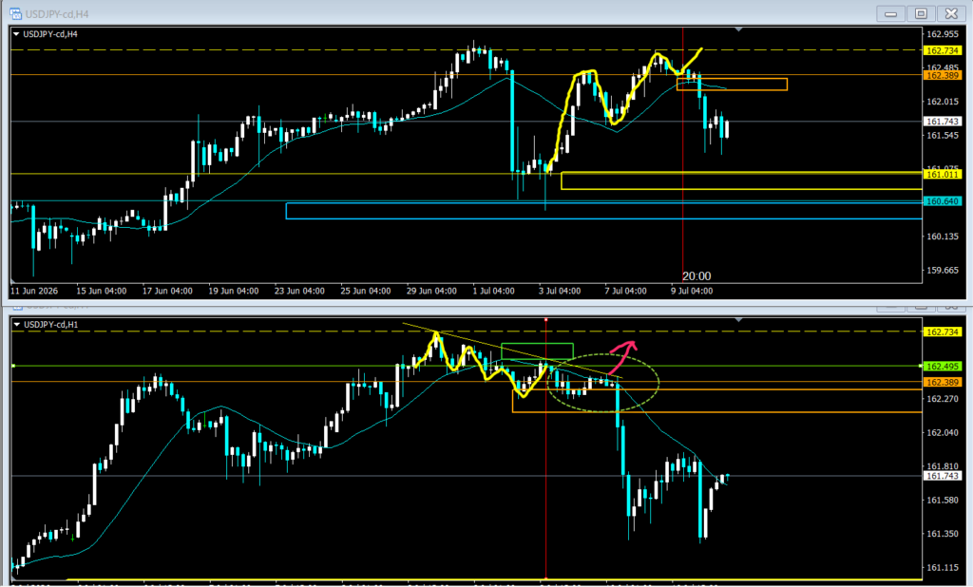Click the 161.545 value on the H4 price scale
The height and width of the screenshot is (587, 973).
(x=943, y=135)
